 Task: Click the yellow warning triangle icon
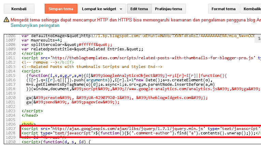(x=6, y=20)
